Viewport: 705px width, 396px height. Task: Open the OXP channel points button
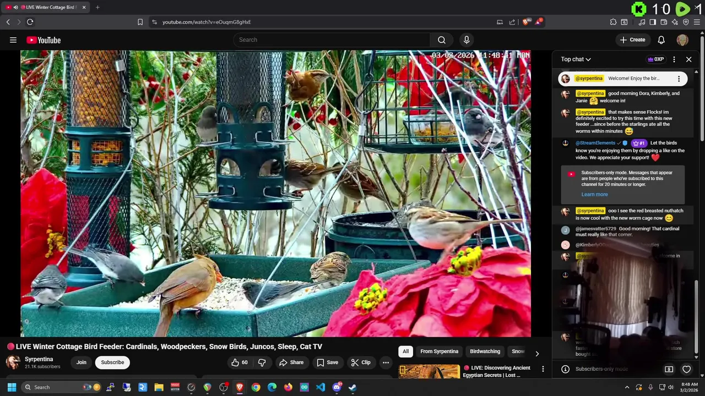click(655, 59)
